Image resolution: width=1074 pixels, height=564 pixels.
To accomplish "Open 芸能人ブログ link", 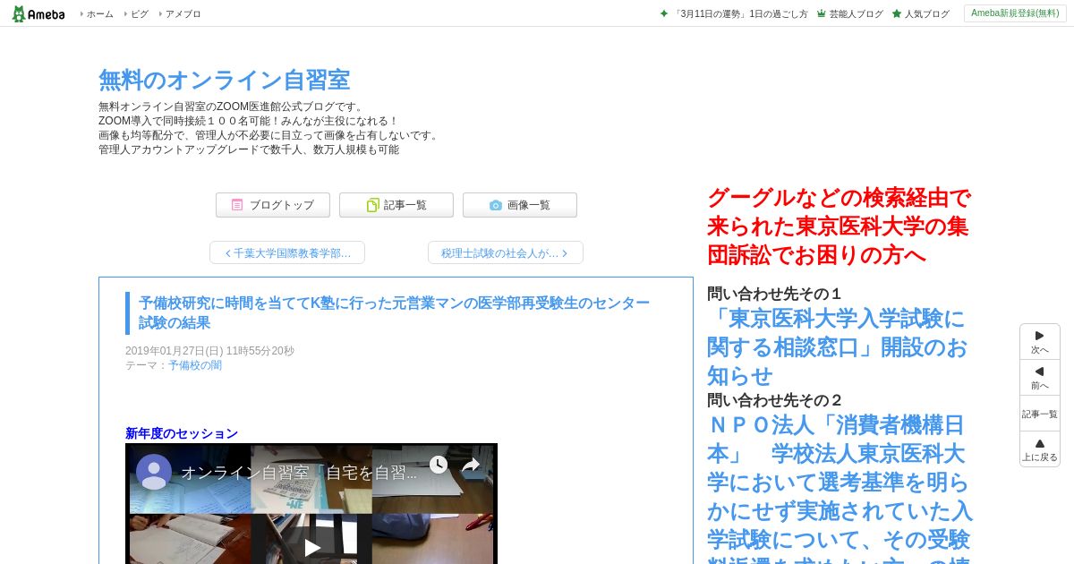I will 856,14.
